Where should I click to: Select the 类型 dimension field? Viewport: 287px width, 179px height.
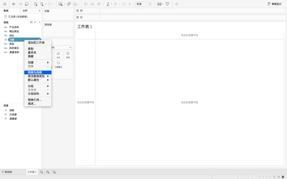tap(12, 44)
